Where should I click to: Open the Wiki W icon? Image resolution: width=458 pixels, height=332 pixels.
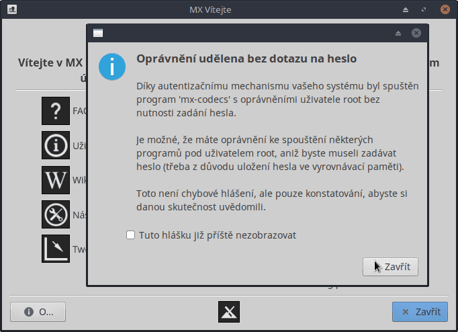tap(56, 180)
